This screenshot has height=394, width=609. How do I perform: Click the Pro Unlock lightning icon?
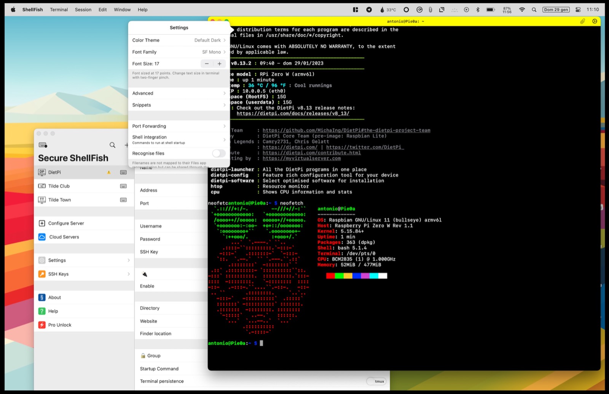[x=42, y=325]
